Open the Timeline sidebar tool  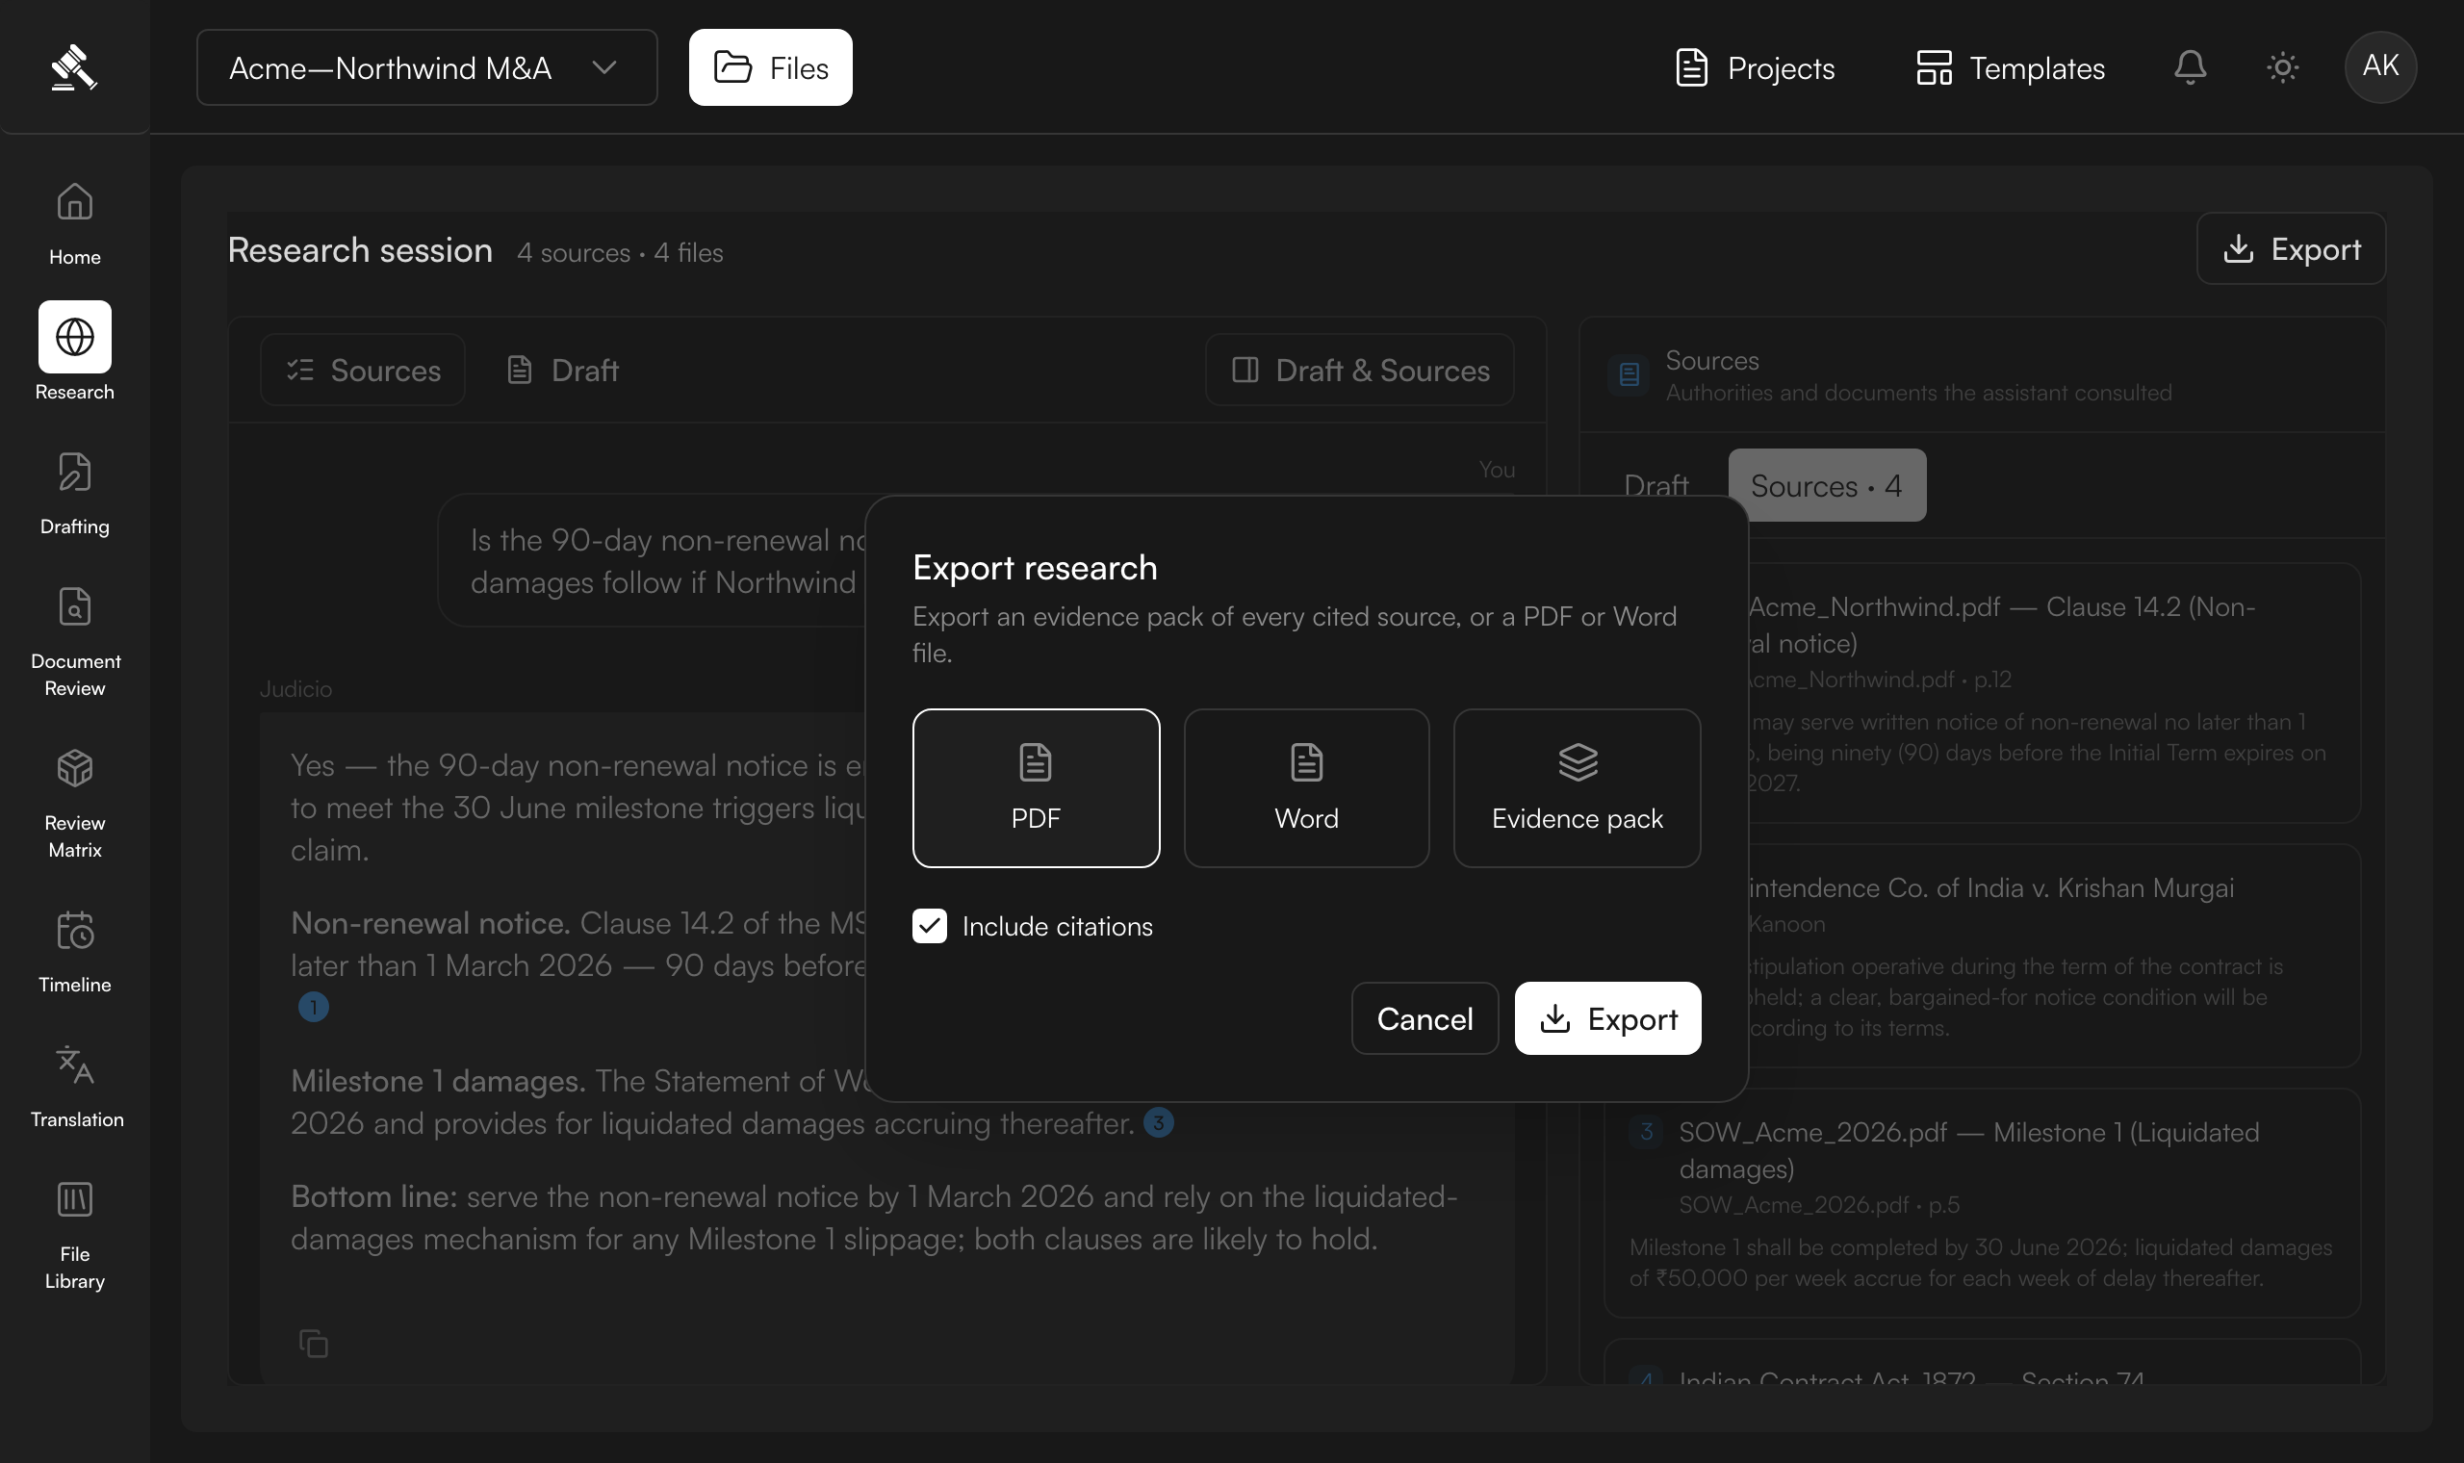(75, 951)
